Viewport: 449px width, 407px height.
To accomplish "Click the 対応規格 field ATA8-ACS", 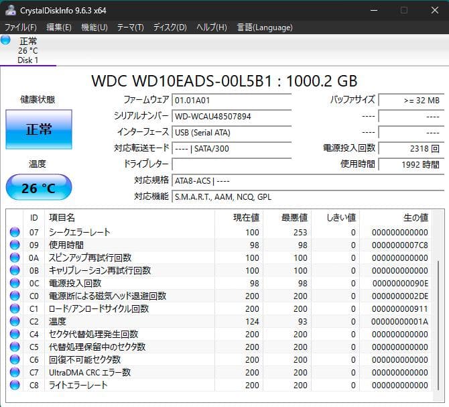I will 308,181.
